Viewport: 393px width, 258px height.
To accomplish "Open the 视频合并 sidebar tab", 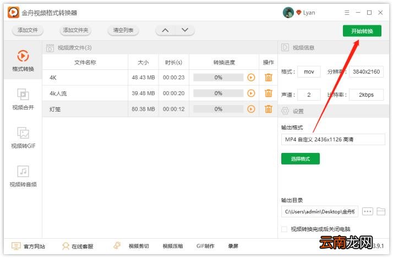I will click(23, 99).
